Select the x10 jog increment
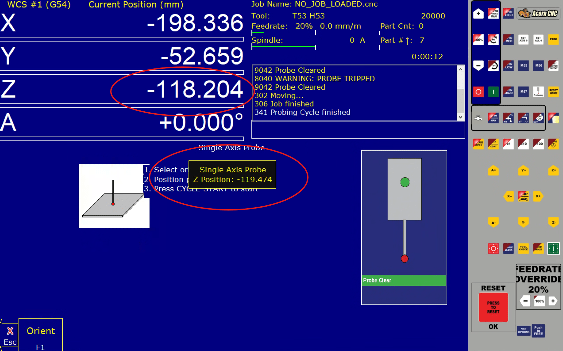The image size is (563, 351). coord(523,144)
